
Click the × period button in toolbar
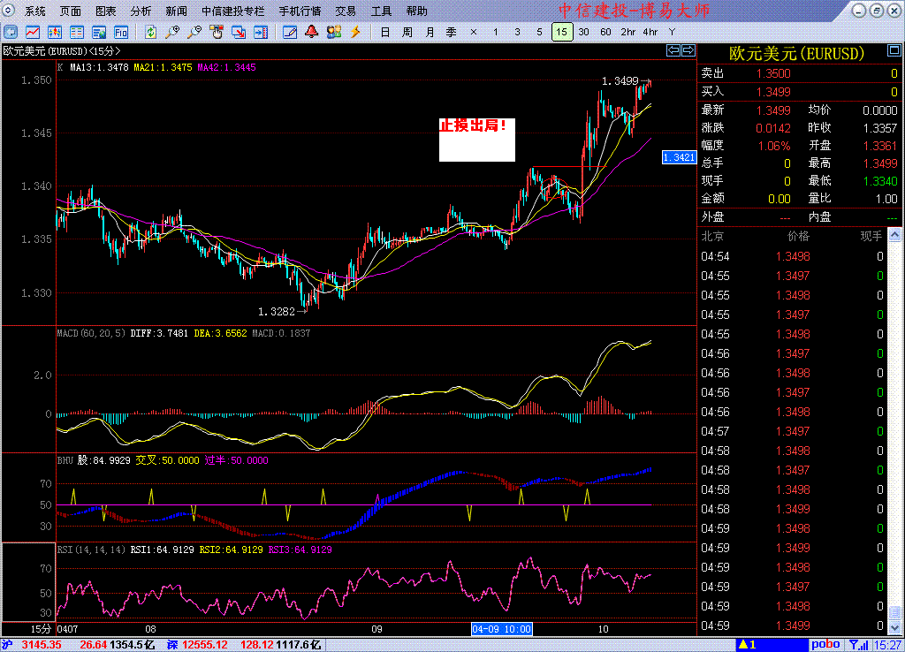point(474,33)
